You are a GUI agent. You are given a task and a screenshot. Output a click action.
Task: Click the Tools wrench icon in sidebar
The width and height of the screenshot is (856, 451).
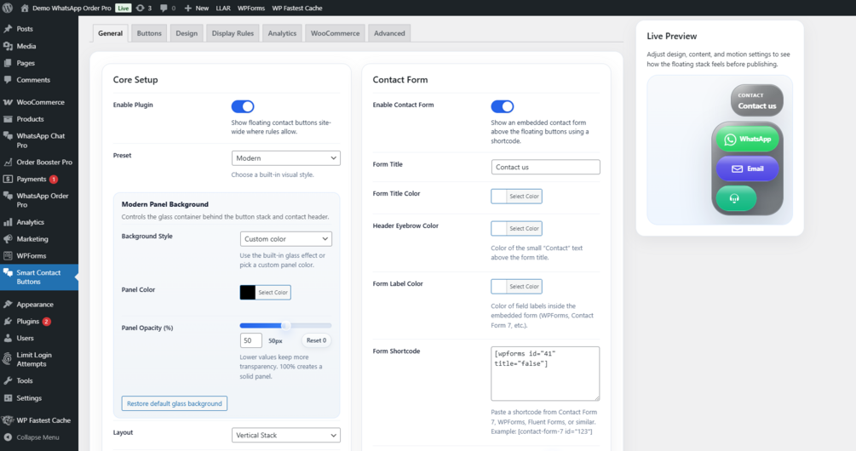[8, 380]
